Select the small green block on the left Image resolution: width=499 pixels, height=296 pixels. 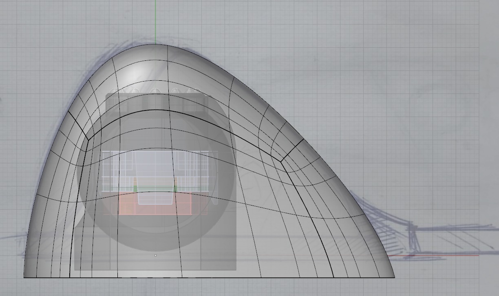pos(135,188)
